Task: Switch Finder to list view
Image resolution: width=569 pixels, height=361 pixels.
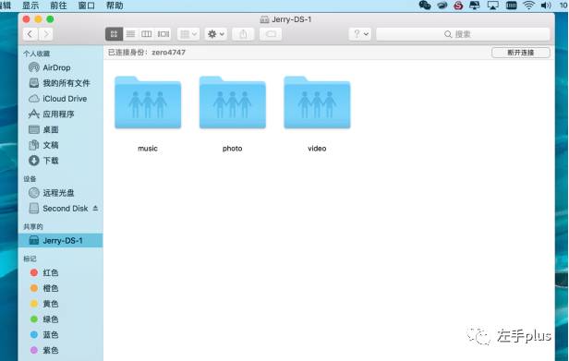Action: (130, 34)
